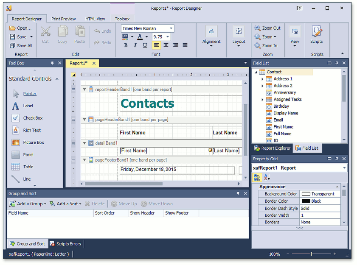Redo the last action
The image size is (357, 265).
(103, 42)
